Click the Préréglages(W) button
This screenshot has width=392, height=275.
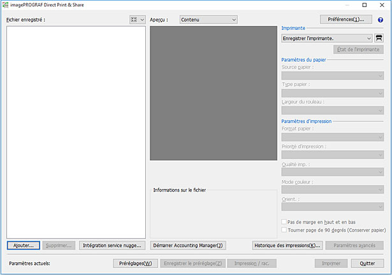click(x=134, y=263)
